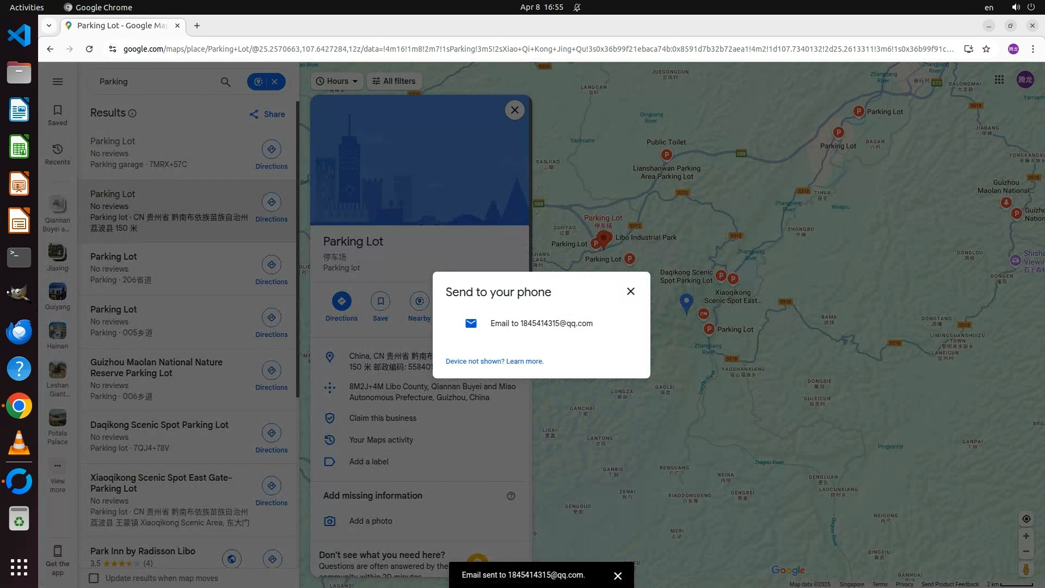Image resolution: width=1045 pixels, height=588 pixels.
Task: Click the My Location button on the map
Action: point(1026,519)
